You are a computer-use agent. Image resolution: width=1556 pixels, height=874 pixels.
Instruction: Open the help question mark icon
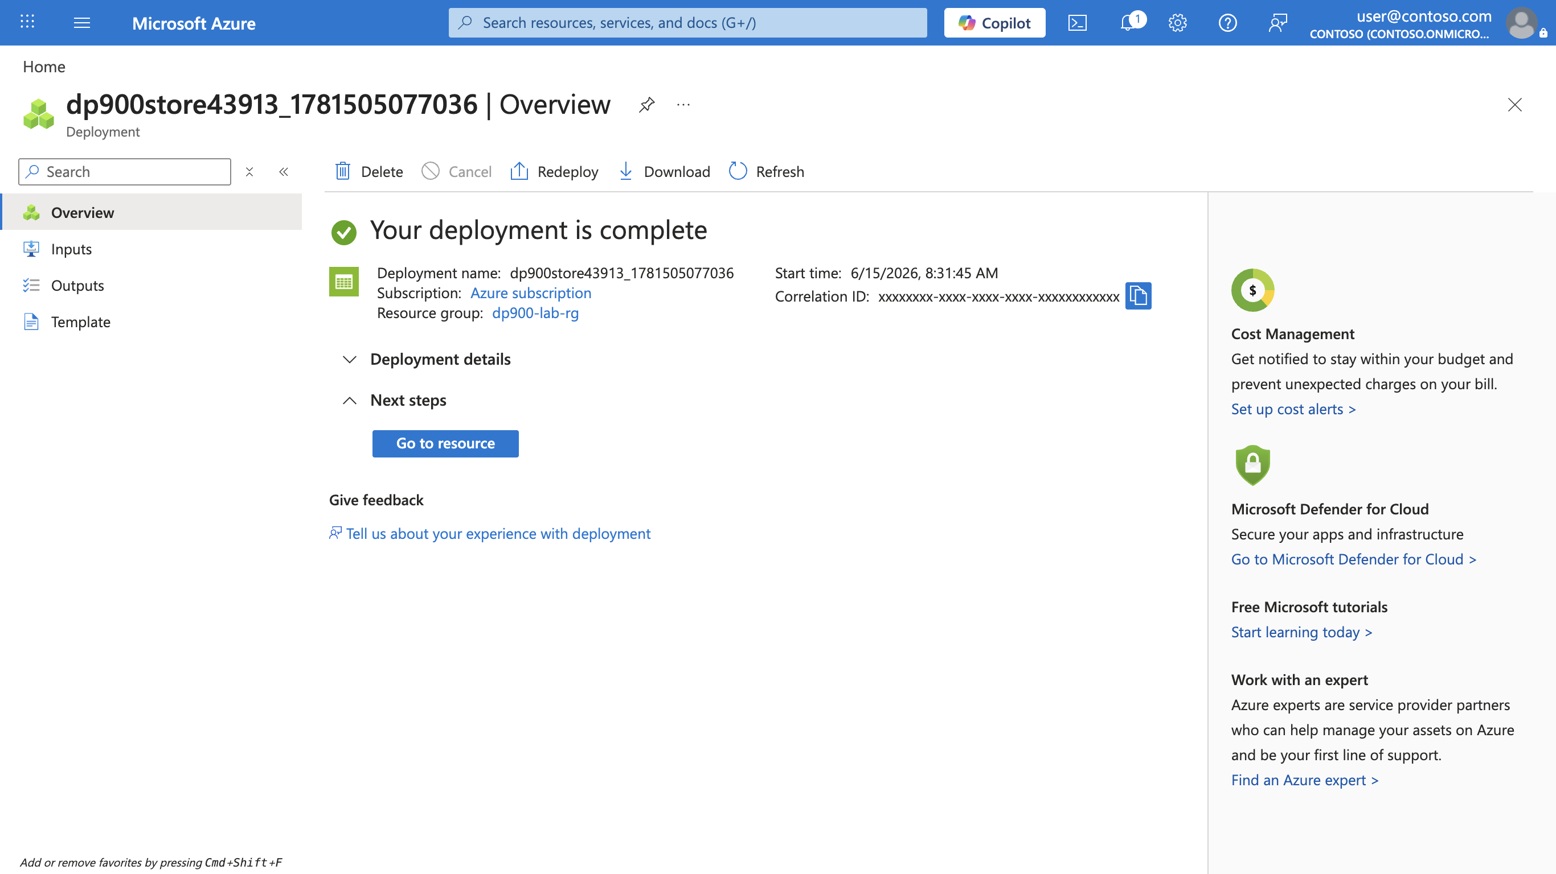click(x=1227, y=23)
